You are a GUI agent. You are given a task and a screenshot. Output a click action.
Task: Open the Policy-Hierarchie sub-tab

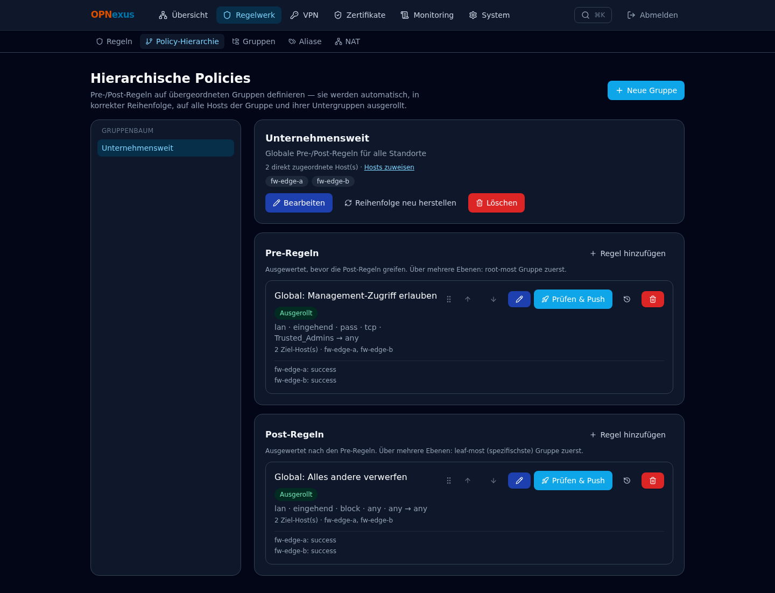(x=182, y=41)
